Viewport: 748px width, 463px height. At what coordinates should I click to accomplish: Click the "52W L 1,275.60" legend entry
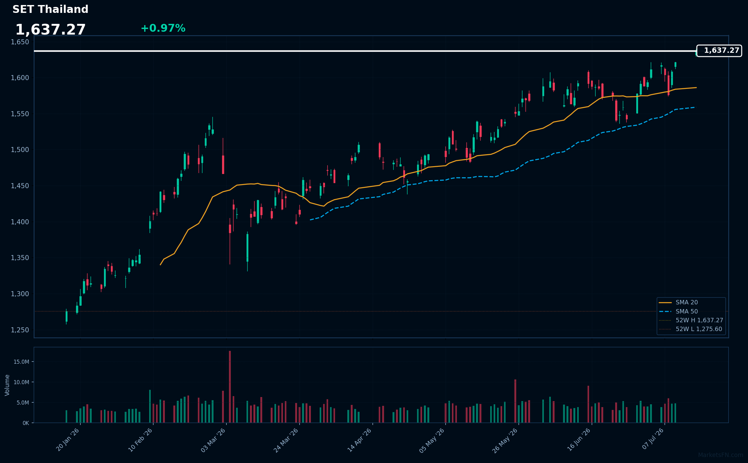pyautogui.click(x=691, y=329)
